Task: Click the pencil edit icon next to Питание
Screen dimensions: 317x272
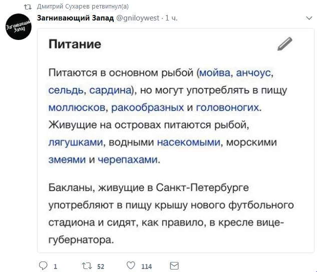Action: (x=284, y=44)
